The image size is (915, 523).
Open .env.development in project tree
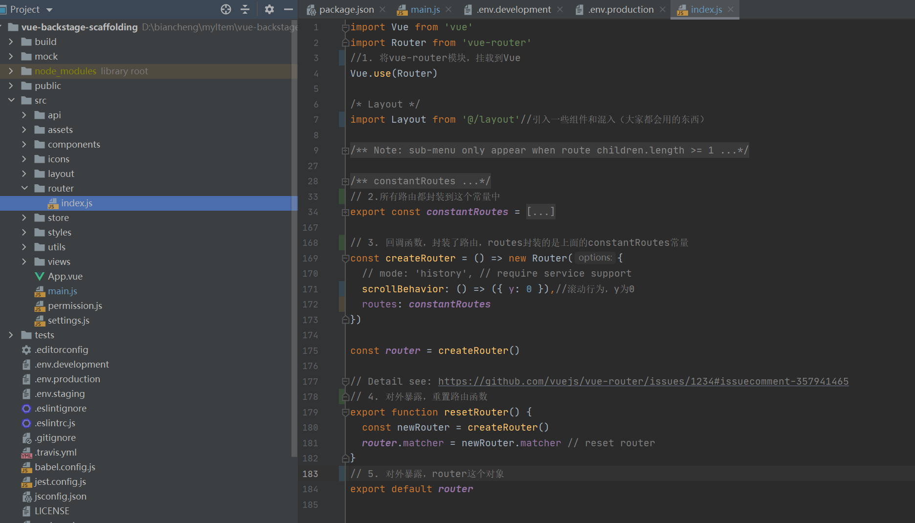tap(71, 364)
